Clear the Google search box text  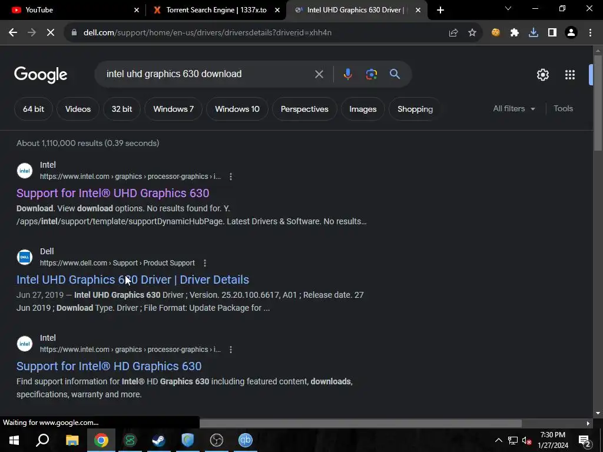[x=319, y=74]
